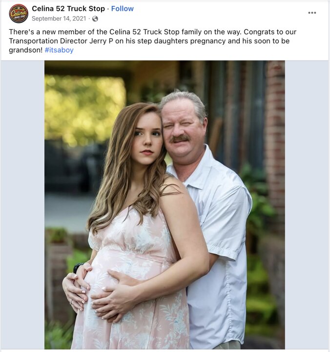Open the Celina 52 Truck Stop page name link
This screenshot has width=330, height=352.
tap(68, 8)
